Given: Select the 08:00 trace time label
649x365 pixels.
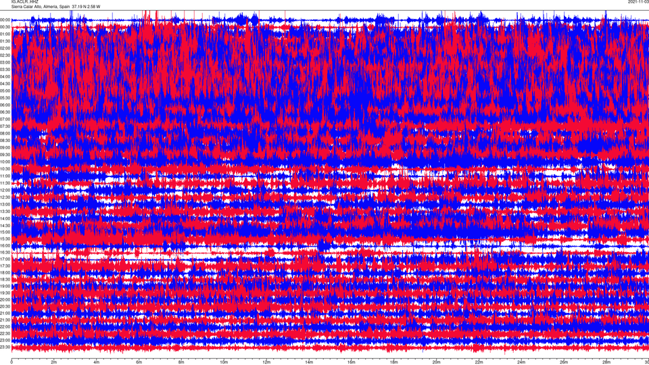Looking at the screenshot, I should 5,133.
